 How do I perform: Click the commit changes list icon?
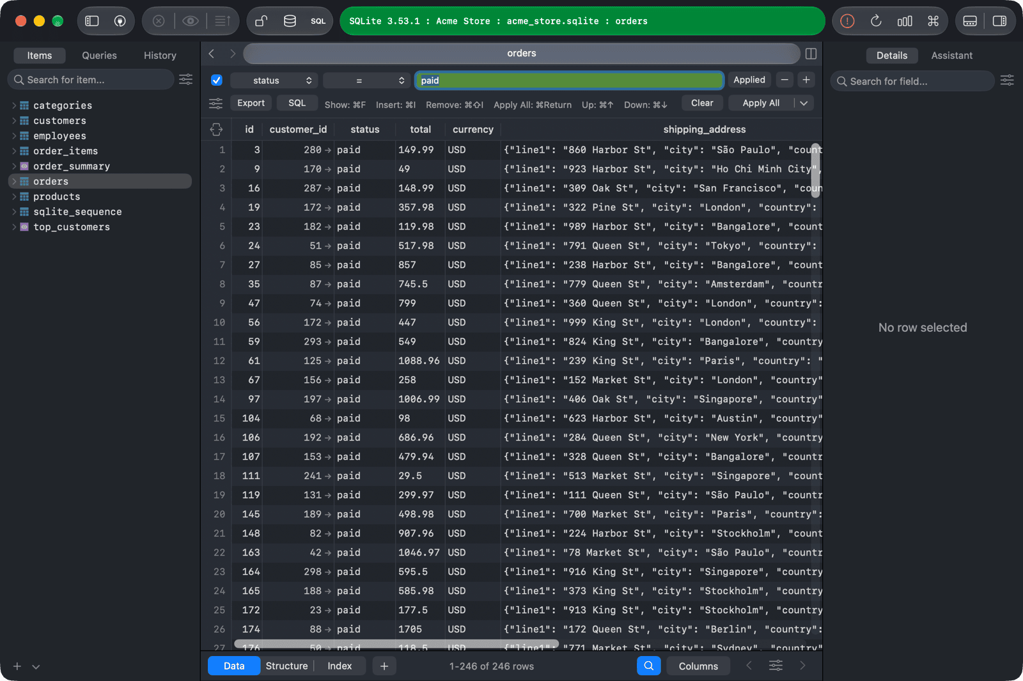coord(222,21)
